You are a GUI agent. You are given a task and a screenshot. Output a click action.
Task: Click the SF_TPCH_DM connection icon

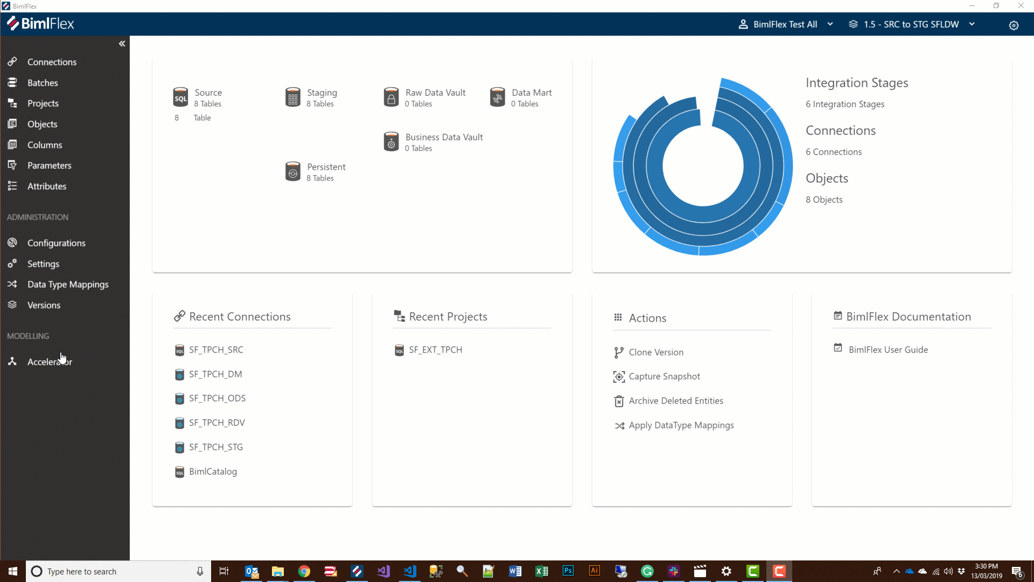[180, 375]
